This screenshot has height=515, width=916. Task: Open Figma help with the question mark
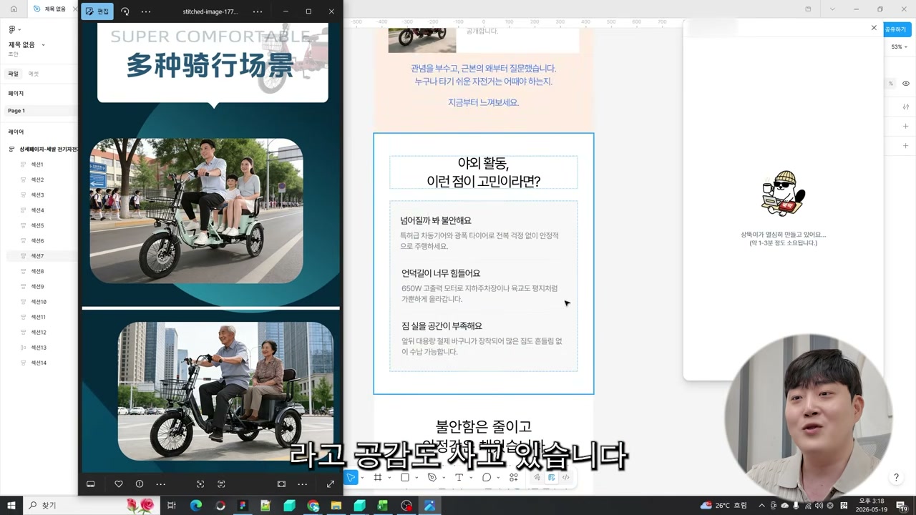coord(896,478)
